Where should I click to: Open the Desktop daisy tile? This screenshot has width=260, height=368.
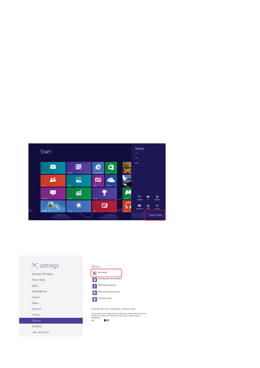[53, 206]
